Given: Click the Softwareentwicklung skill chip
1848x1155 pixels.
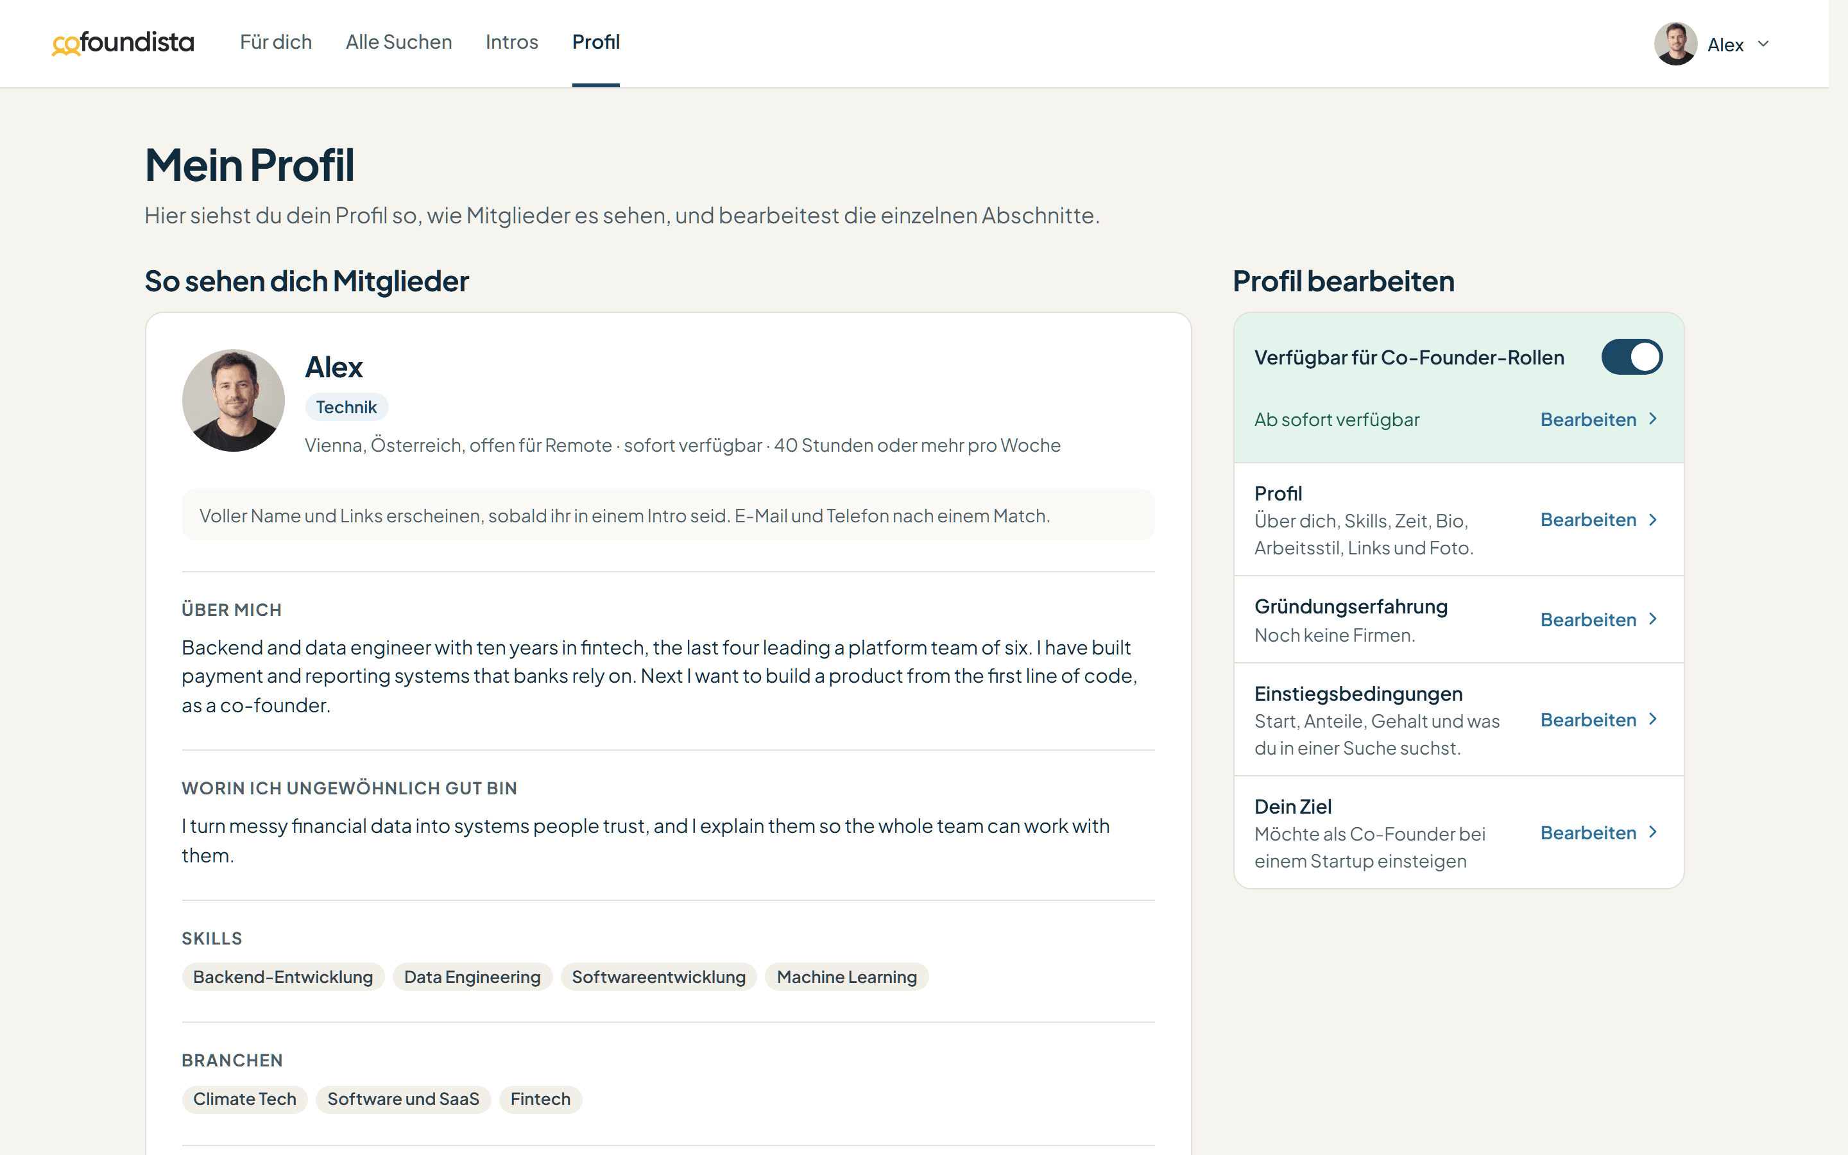Looking at the screenshot, I should pos(658,977).
